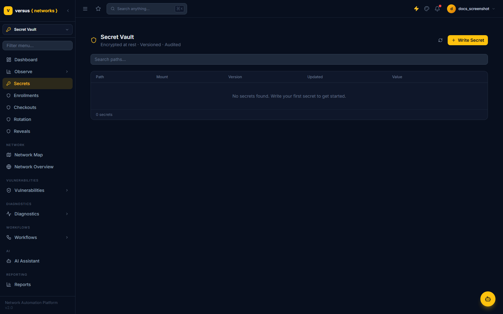Expand the Observe menu group
The width and height of the screenshot is (503, 314).
[x=37, y=72]
